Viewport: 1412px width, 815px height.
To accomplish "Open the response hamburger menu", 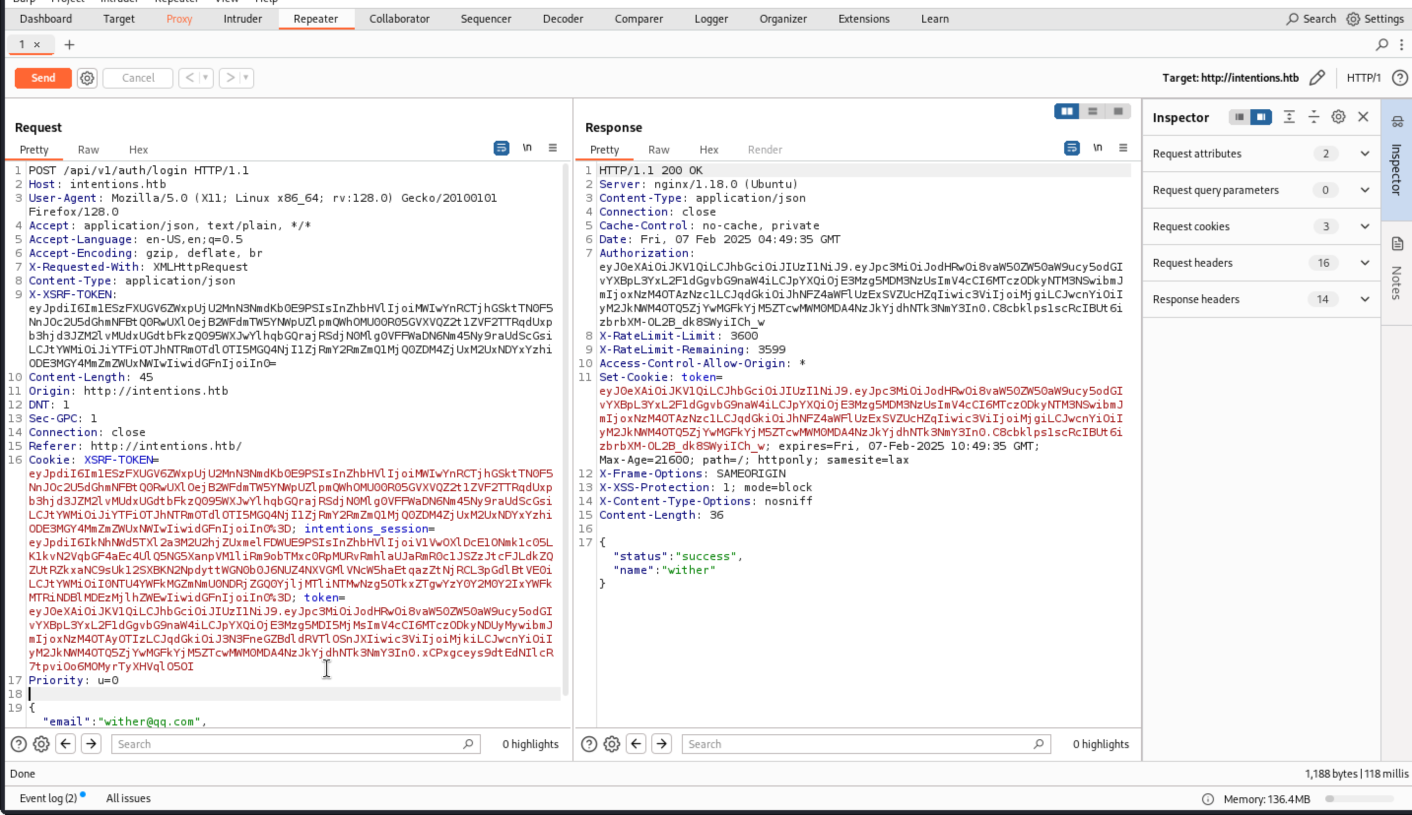I will click(x=1123, y=148).
